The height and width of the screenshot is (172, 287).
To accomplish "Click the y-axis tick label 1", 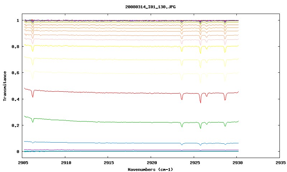I will pyautogui.click(x=18, y=20).
